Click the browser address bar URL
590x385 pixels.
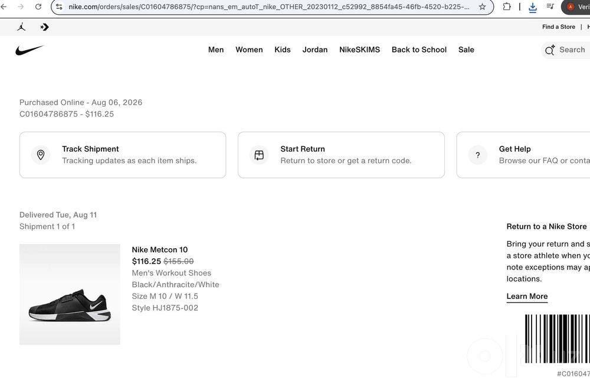pyautogui.click(x=268, y=6)
